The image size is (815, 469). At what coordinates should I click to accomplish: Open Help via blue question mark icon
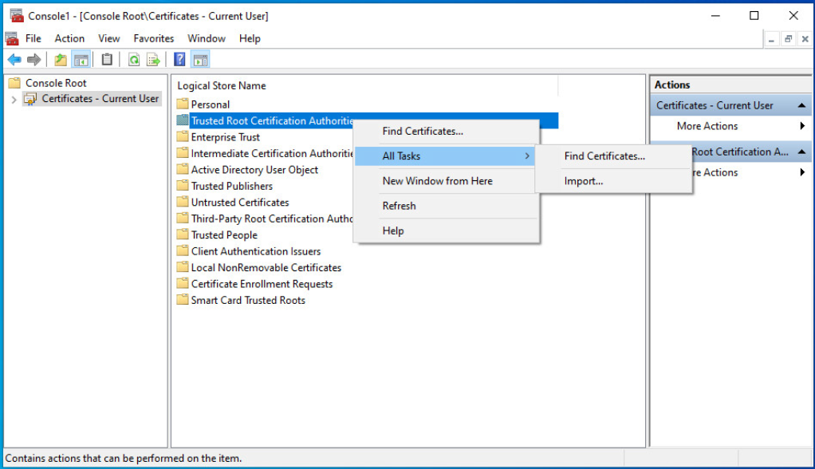click(x=179, y=60)
